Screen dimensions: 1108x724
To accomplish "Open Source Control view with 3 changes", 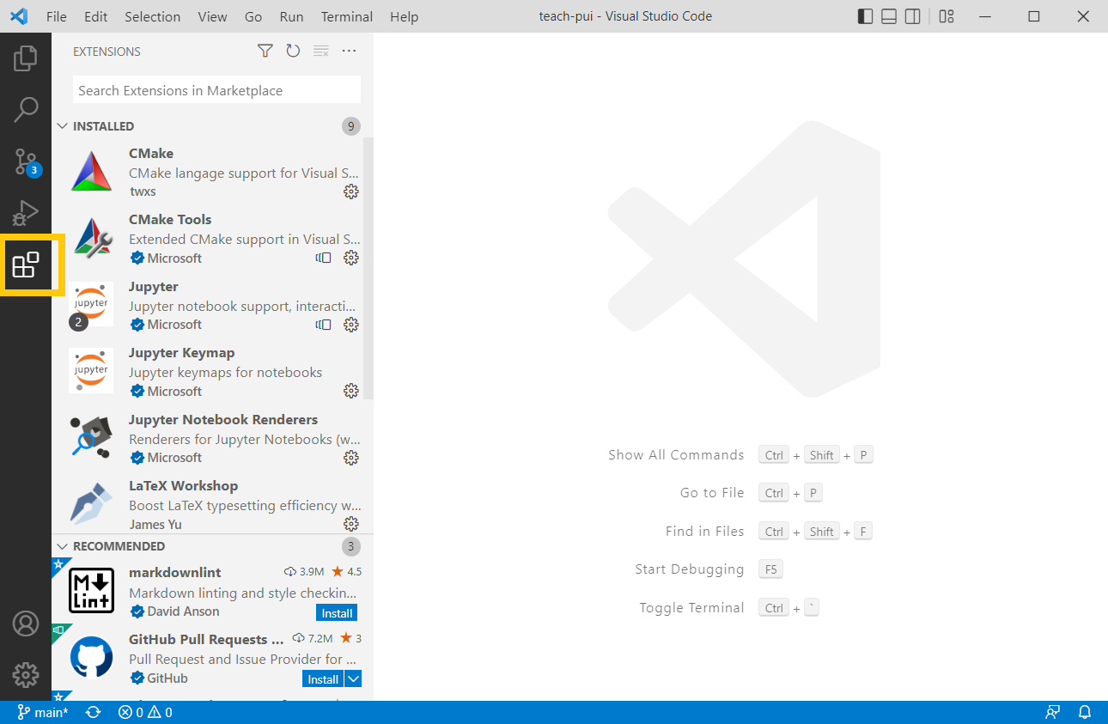I will pos(26,161).
